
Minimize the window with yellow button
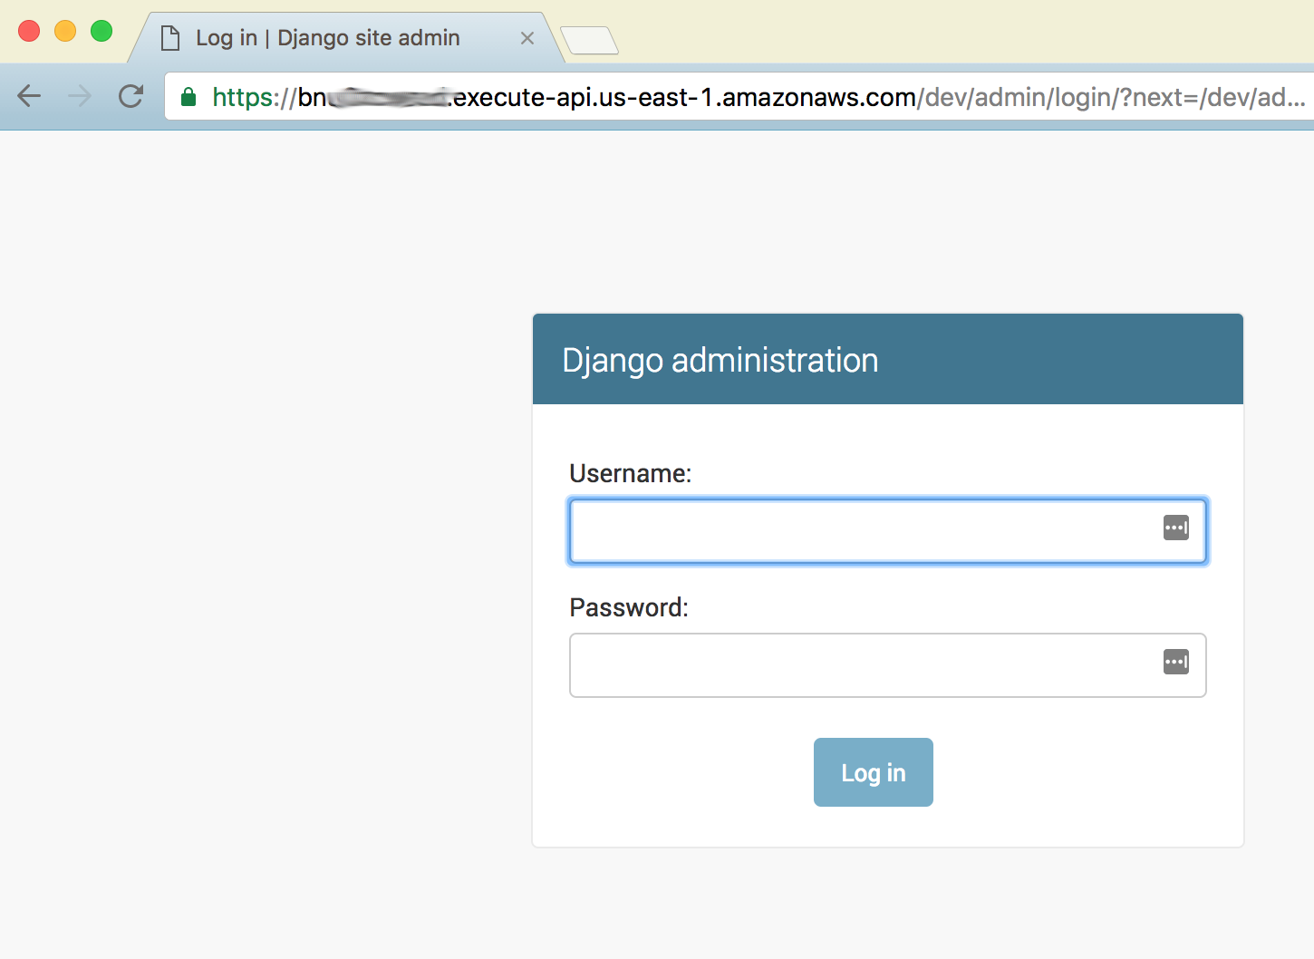(x=65, y=31)
